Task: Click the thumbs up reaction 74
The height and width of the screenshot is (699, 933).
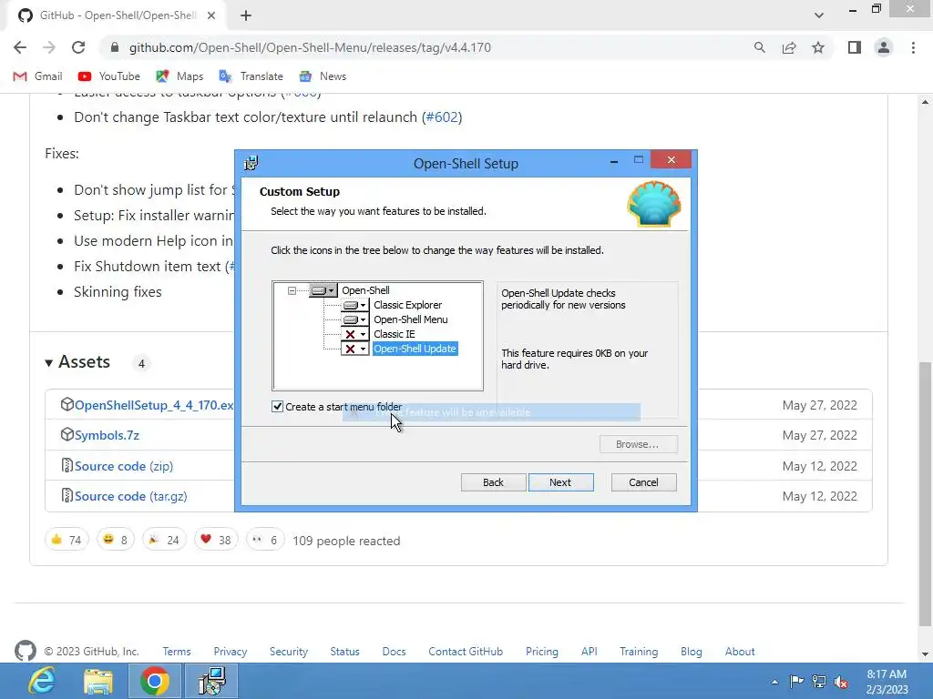Action: [x=67, y=540]
